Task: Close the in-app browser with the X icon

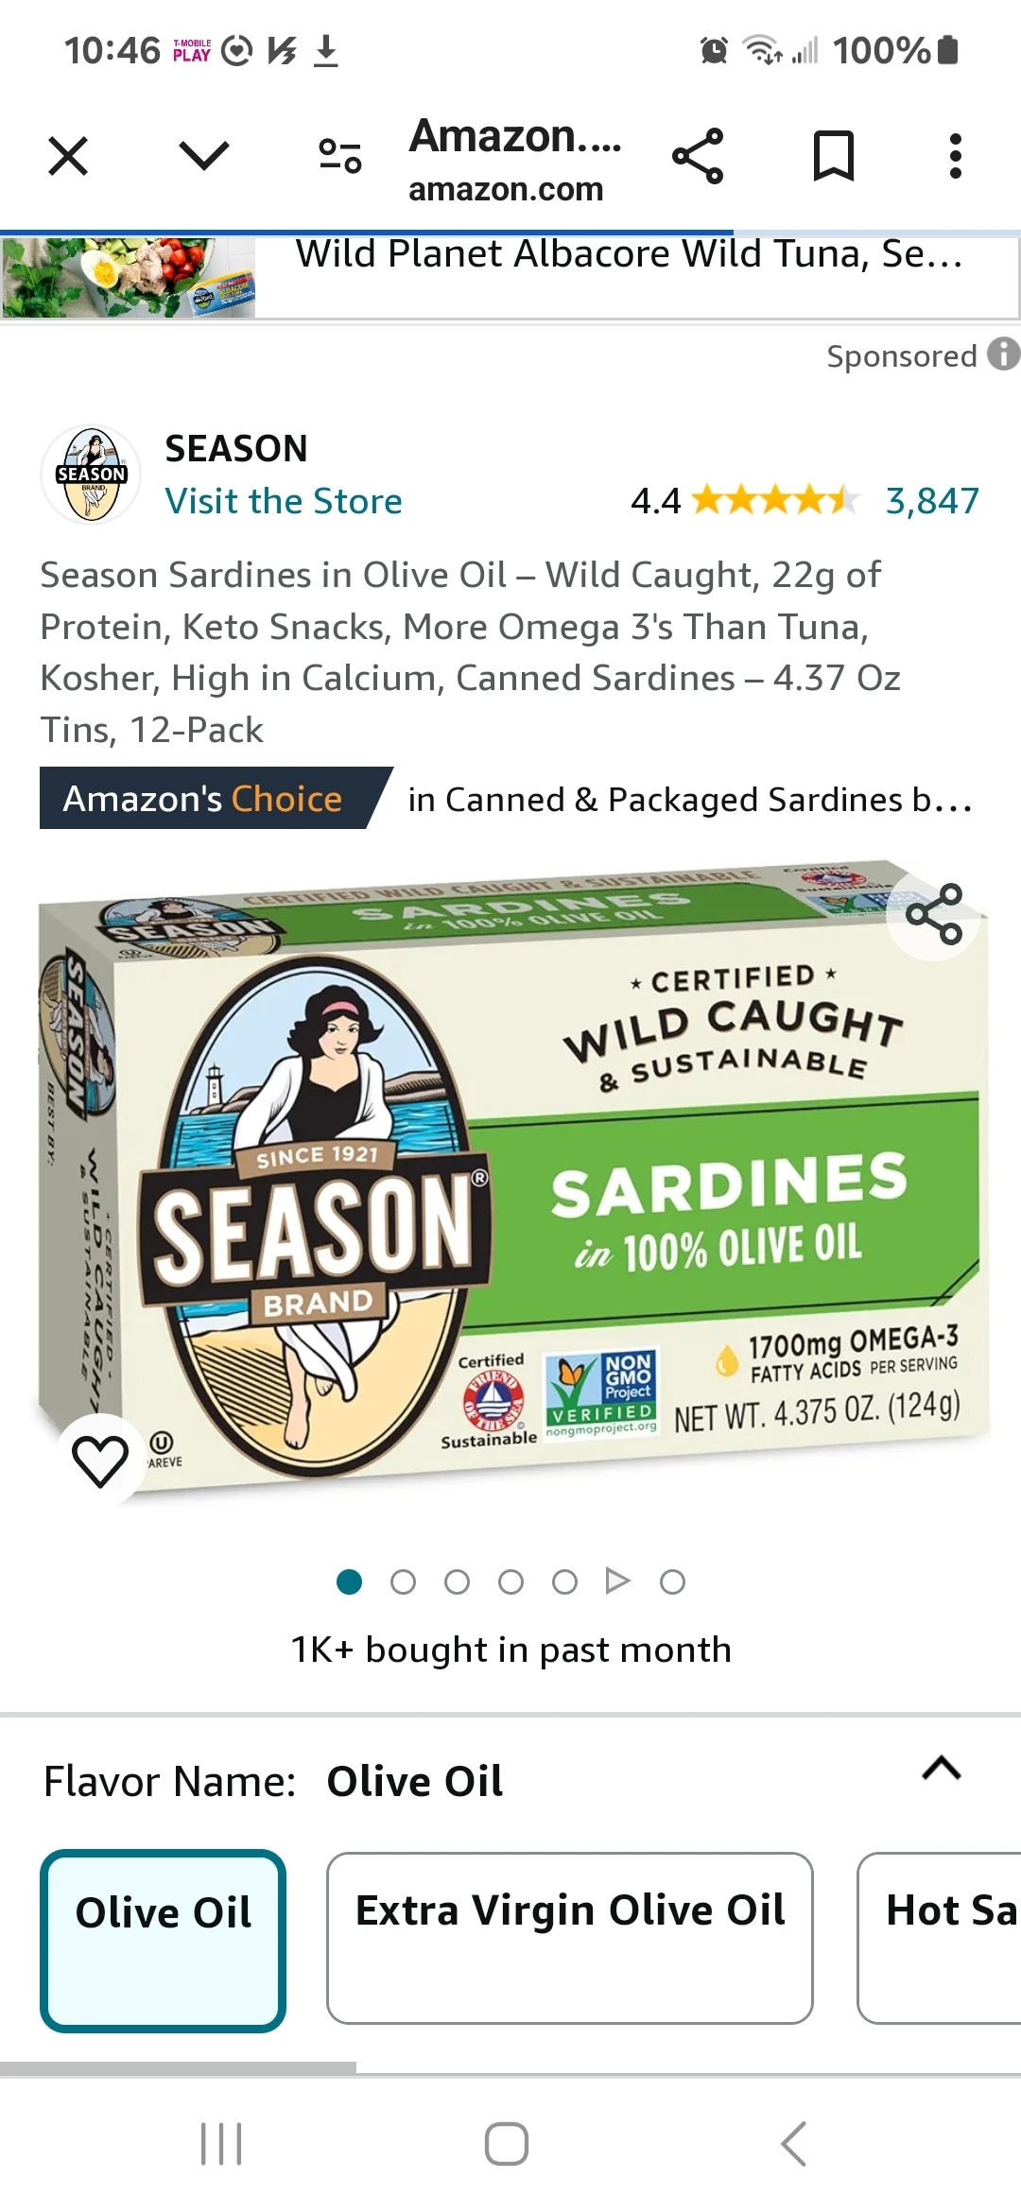Action: point(68,156)
